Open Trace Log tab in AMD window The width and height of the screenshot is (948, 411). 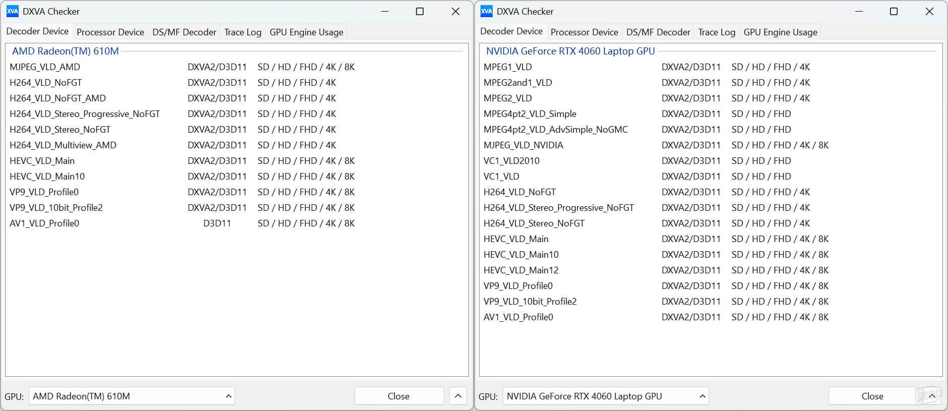point(243,32)
